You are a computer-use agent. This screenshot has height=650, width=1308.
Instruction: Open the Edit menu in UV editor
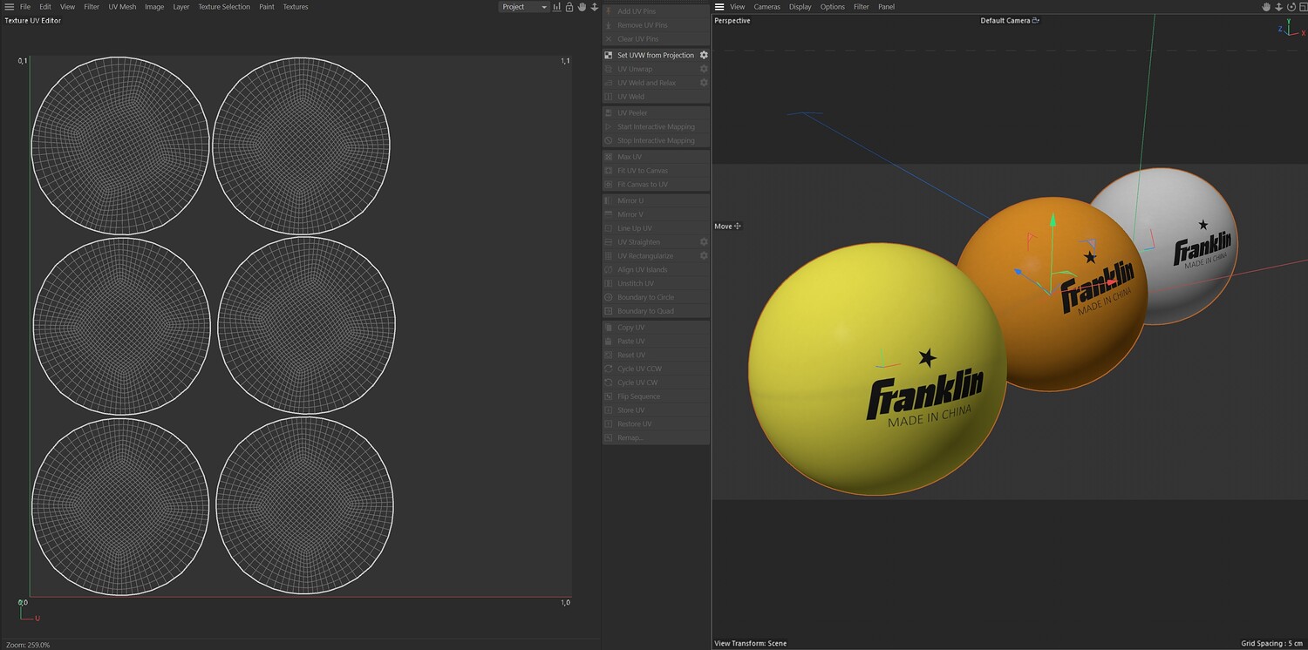pos(45,7)
